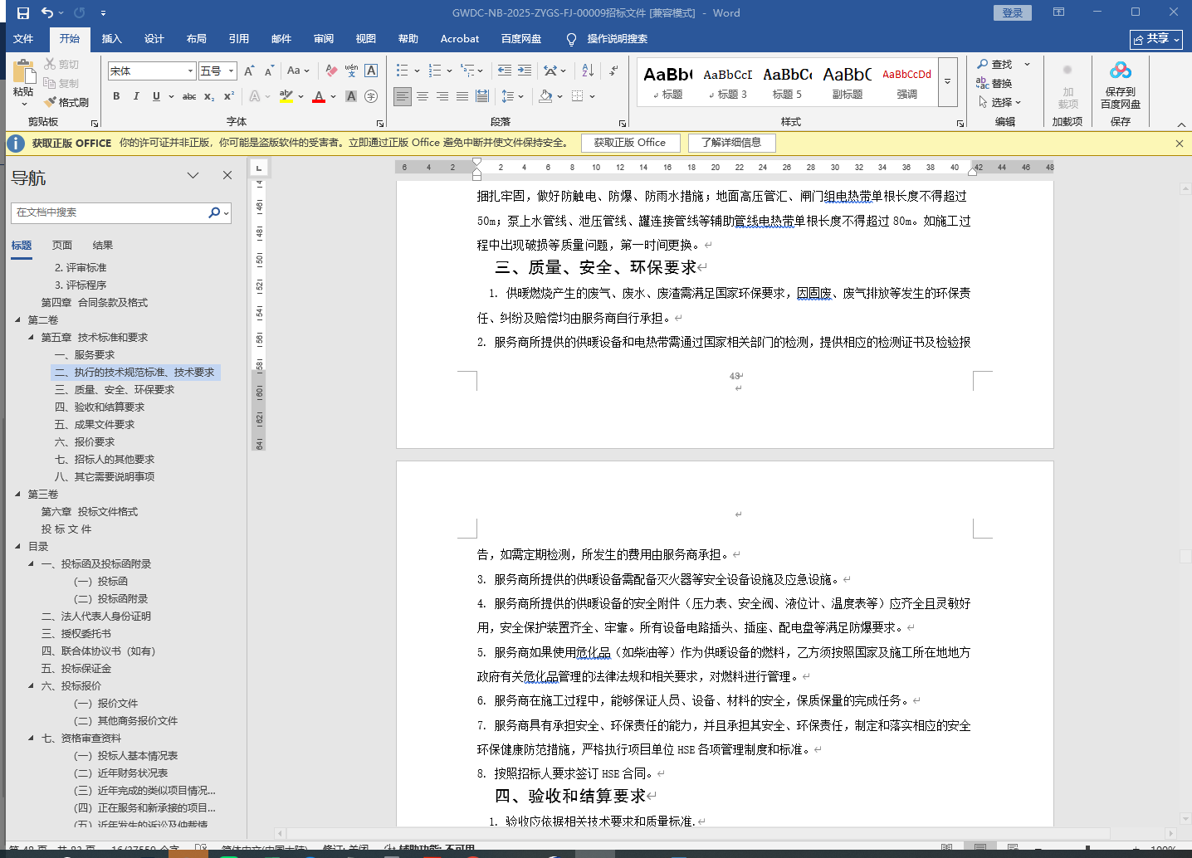The height and width of the screenshot is (858, 1192).
Task: Toggle Italic formatting
Action: coord(136,96)
